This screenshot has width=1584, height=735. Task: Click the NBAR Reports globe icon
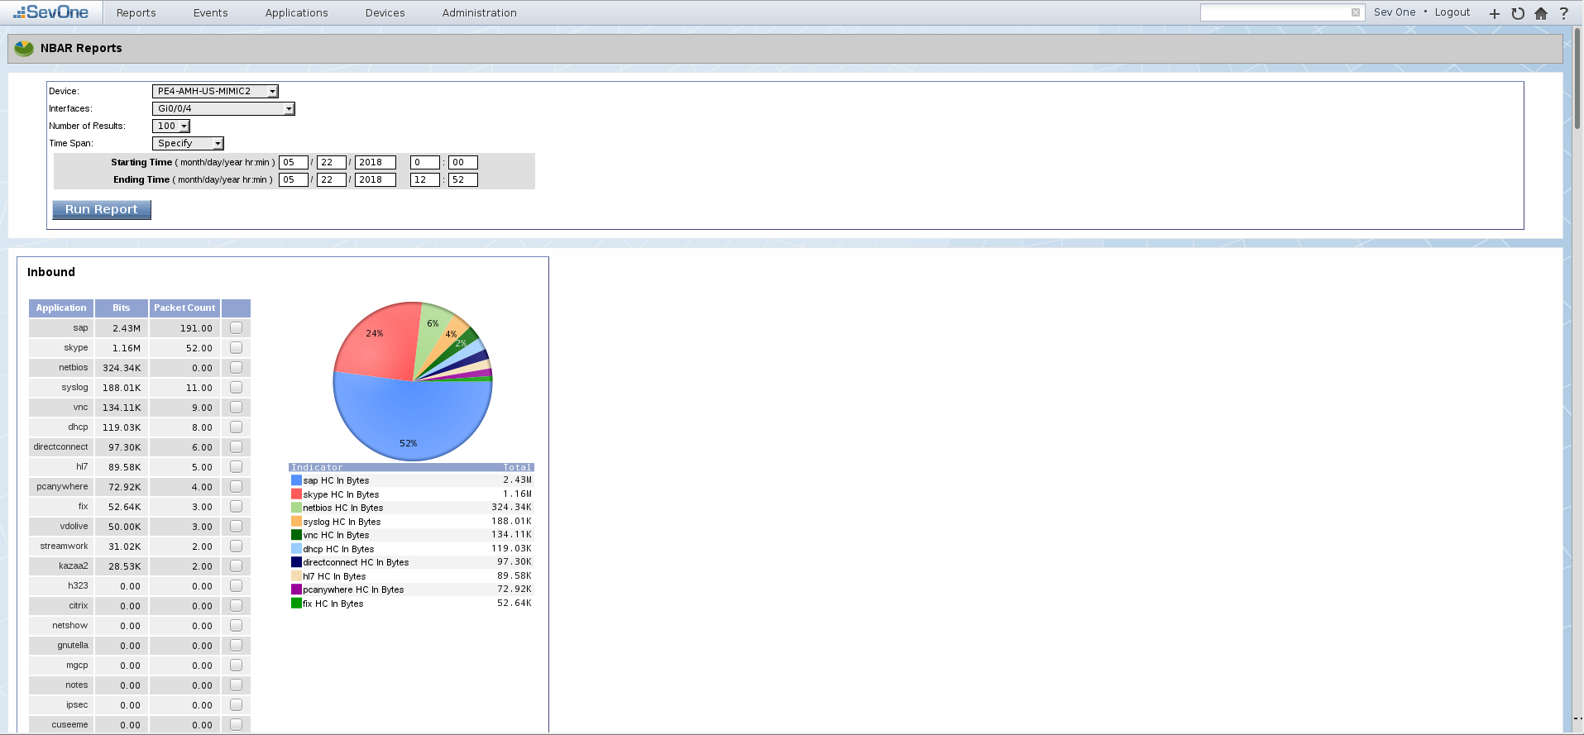pos(24,48)
